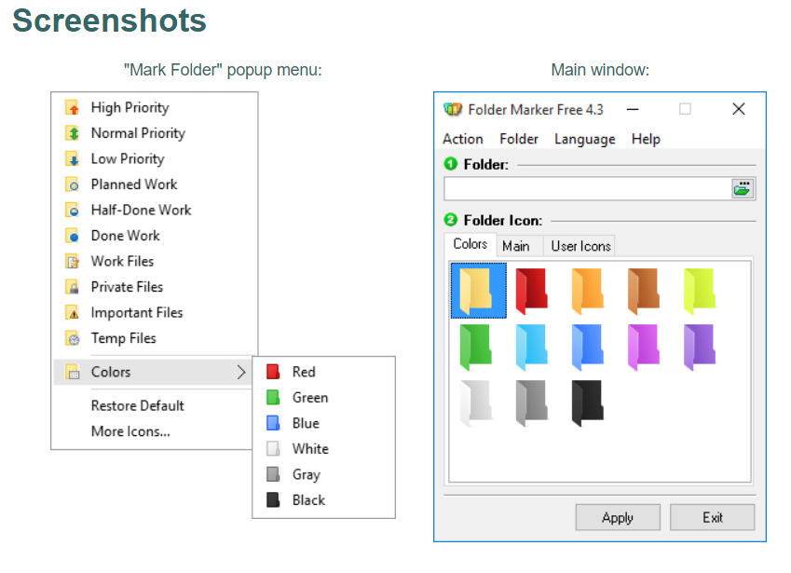
Task: Click the Normal Priority green arrows icon
Action: pyautogui.click(x=73, y=133)
